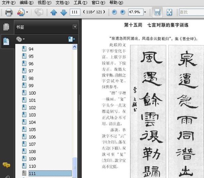Screen dimensions: 204x178
Task: Toggle fit width scrolling mode
Action: (x=157, y=13)
